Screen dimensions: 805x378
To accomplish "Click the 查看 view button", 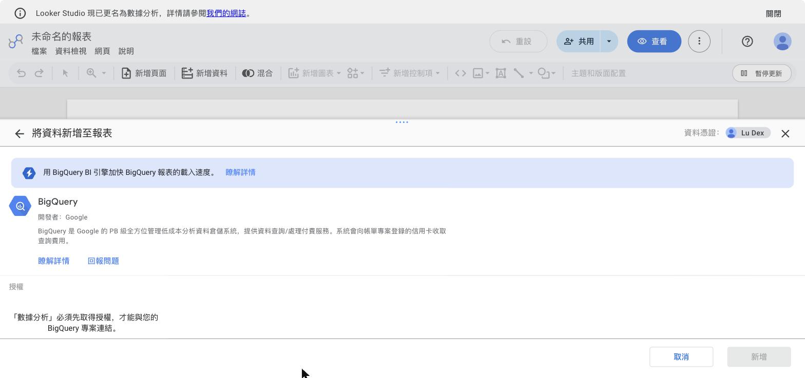I will tap(654, 42).
